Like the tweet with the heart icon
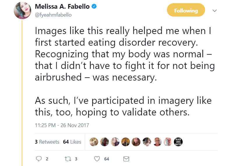The image size is (231, 166). pyautogui.click(x=97, y=159)
